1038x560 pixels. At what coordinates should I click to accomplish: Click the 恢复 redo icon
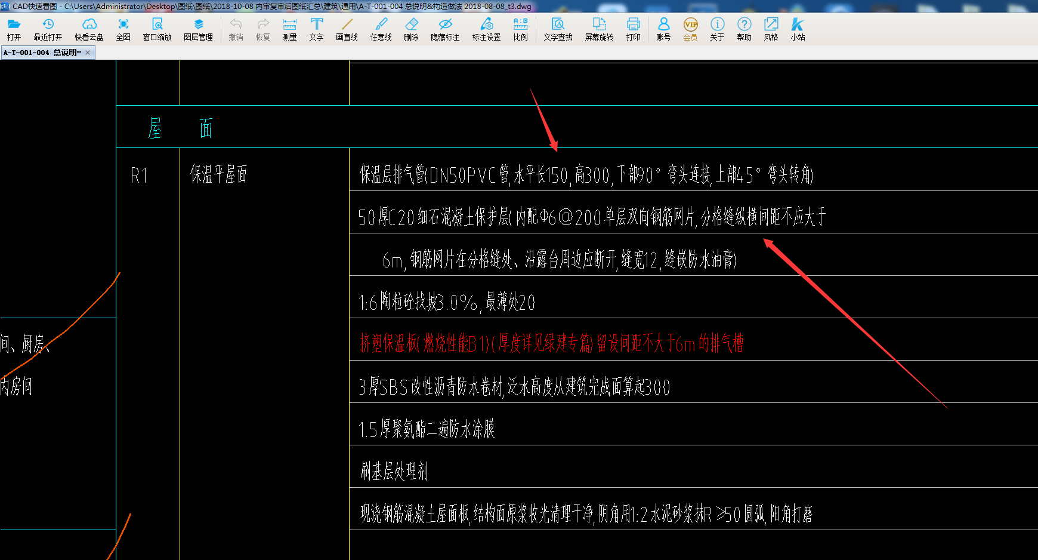263,29
